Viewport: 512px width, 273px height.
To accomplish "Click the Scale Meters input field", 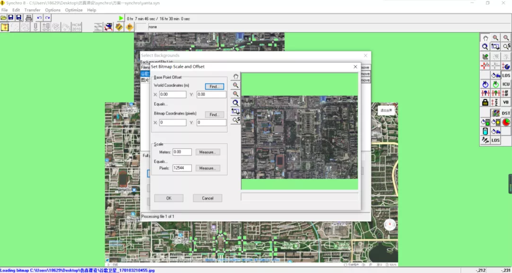I will coord(182,152).
